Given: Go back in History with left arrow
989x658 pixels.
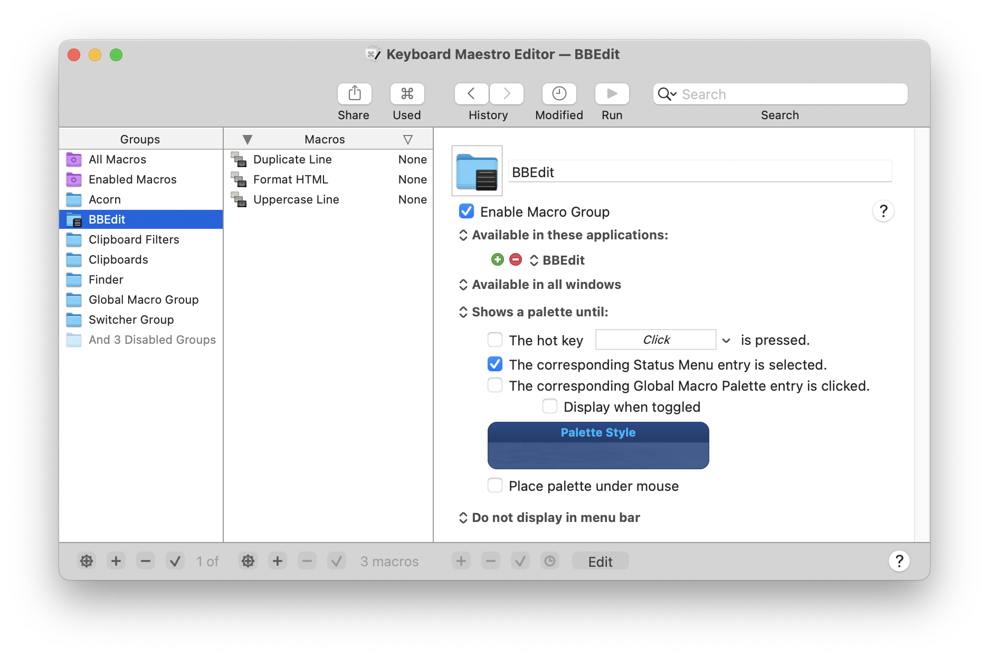Looking at the screenshot, I should pos(471,94).
